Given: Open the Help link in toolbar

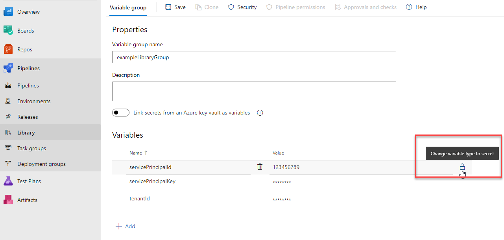Looking at the screenshot, I should [x=416, y=7].
